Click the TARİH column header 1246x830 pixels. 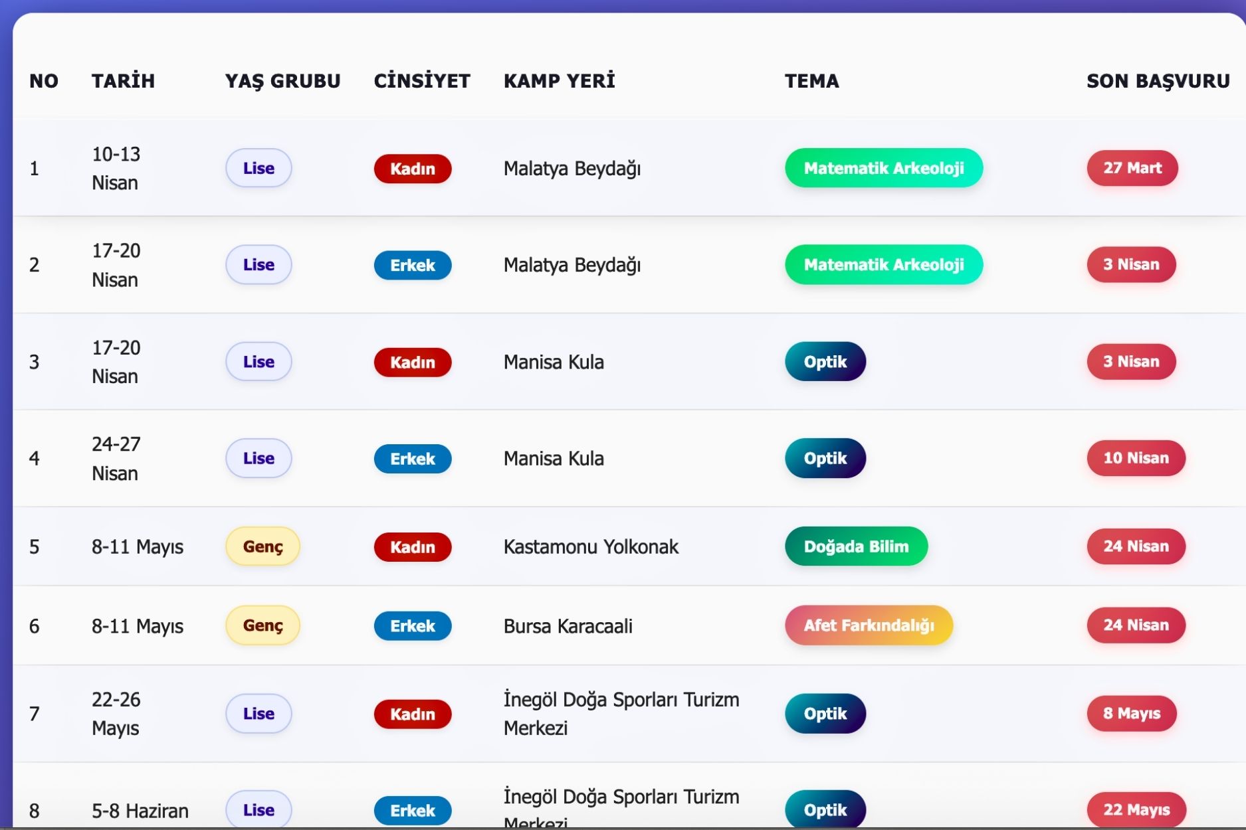tap(123, 81)
